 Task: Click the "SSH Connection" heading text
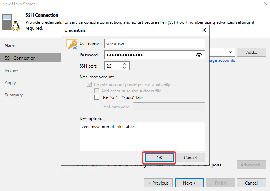42,15
